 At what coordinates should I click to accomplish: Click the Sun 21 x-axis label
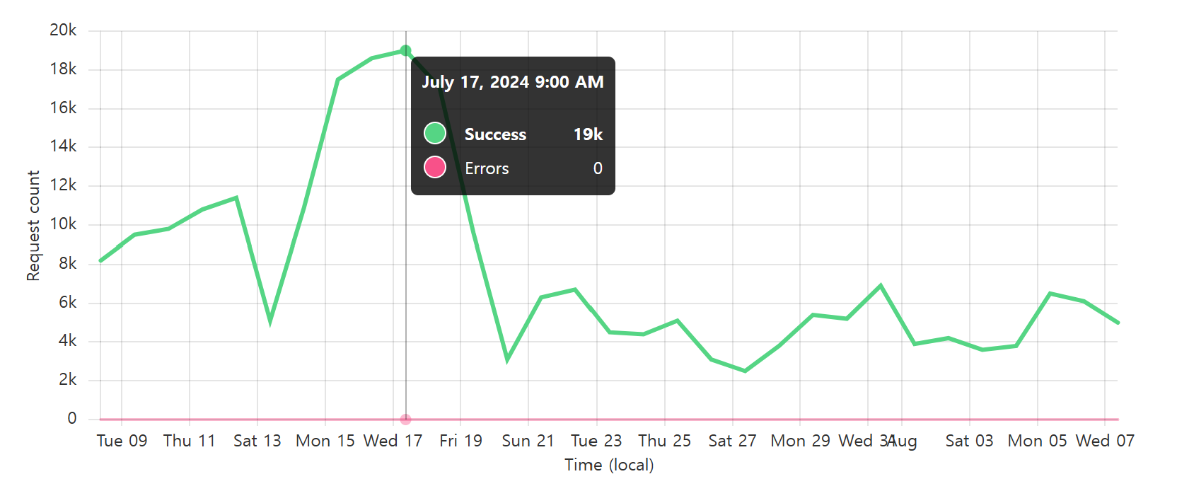[x=528, y=441]
